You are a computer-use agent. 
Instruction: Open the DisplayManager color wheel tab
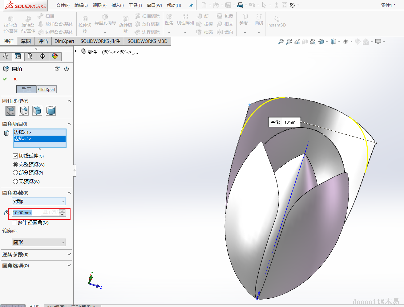55,56
